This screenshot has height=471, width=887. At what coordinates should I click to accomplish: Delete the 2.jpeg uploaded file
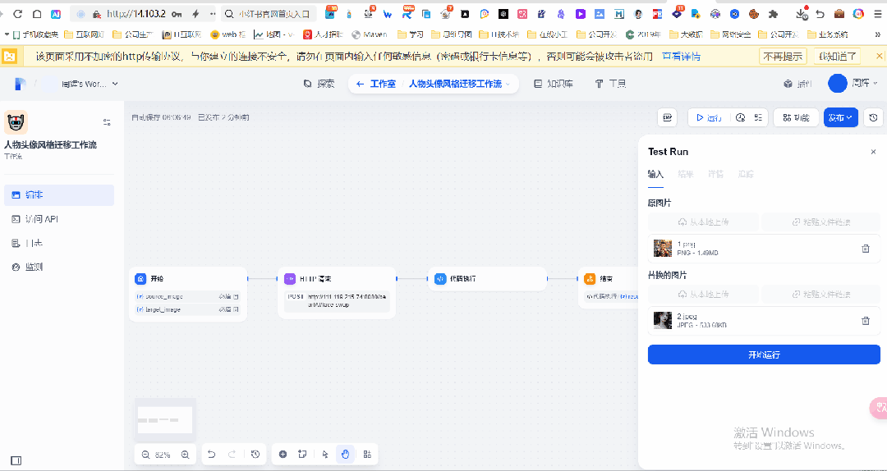pyautogui.click(x=865, y=321)
